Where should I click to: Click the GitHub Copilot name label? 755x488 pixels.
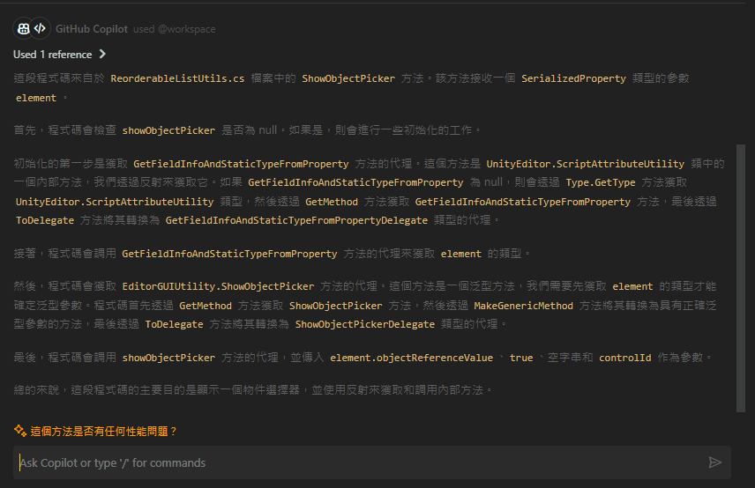pos(92,29)
